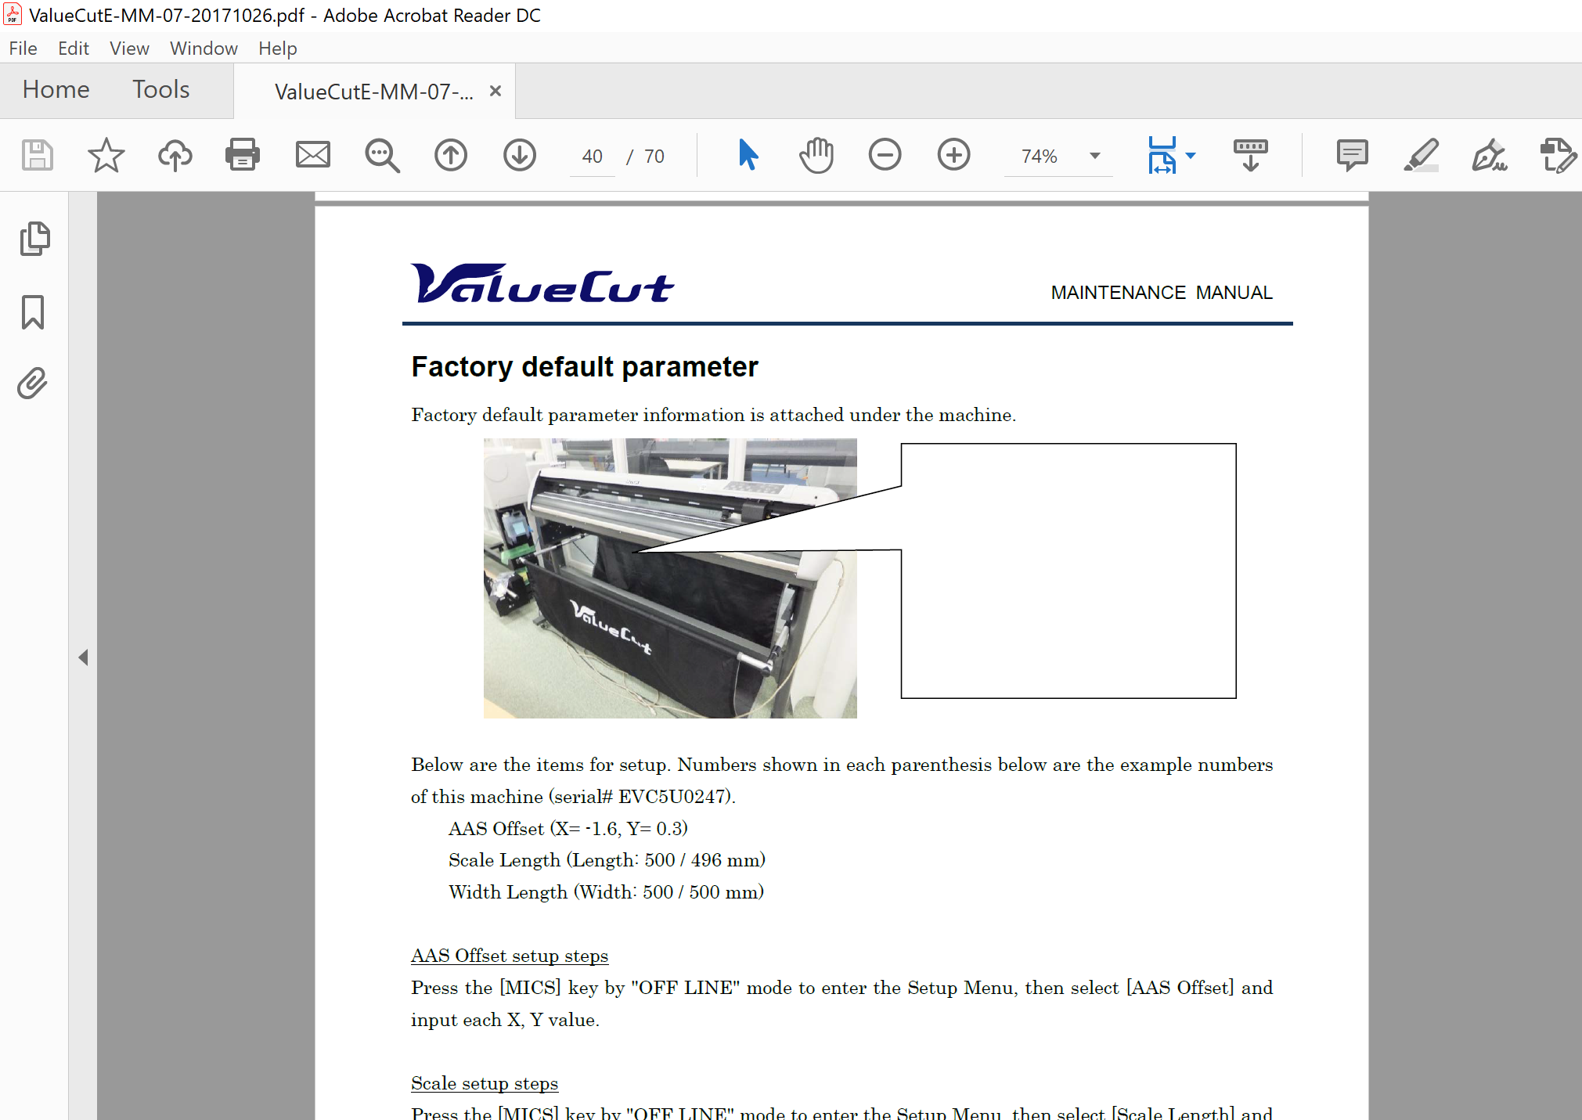Open the Sign document pen tool
This screenshot has width=1582, height=1120.
1489,155
